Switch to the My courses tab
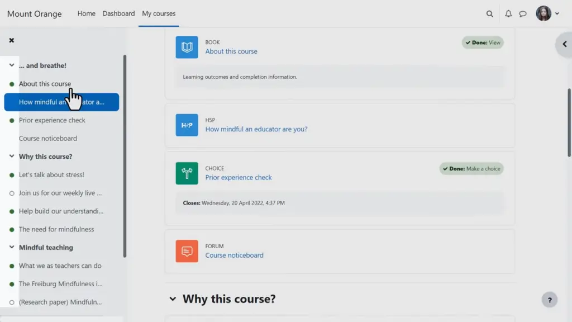This screenshot has width=572, height=322. [159, 13]
